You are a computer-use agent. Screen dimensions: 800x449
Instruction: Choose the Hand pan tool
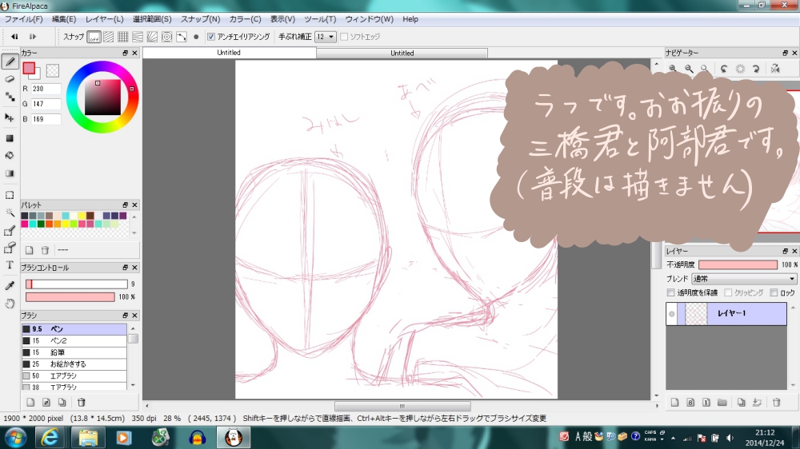coord(10,304)
